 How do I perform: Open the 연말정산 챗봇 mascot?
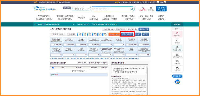click(x=177, y=81)
